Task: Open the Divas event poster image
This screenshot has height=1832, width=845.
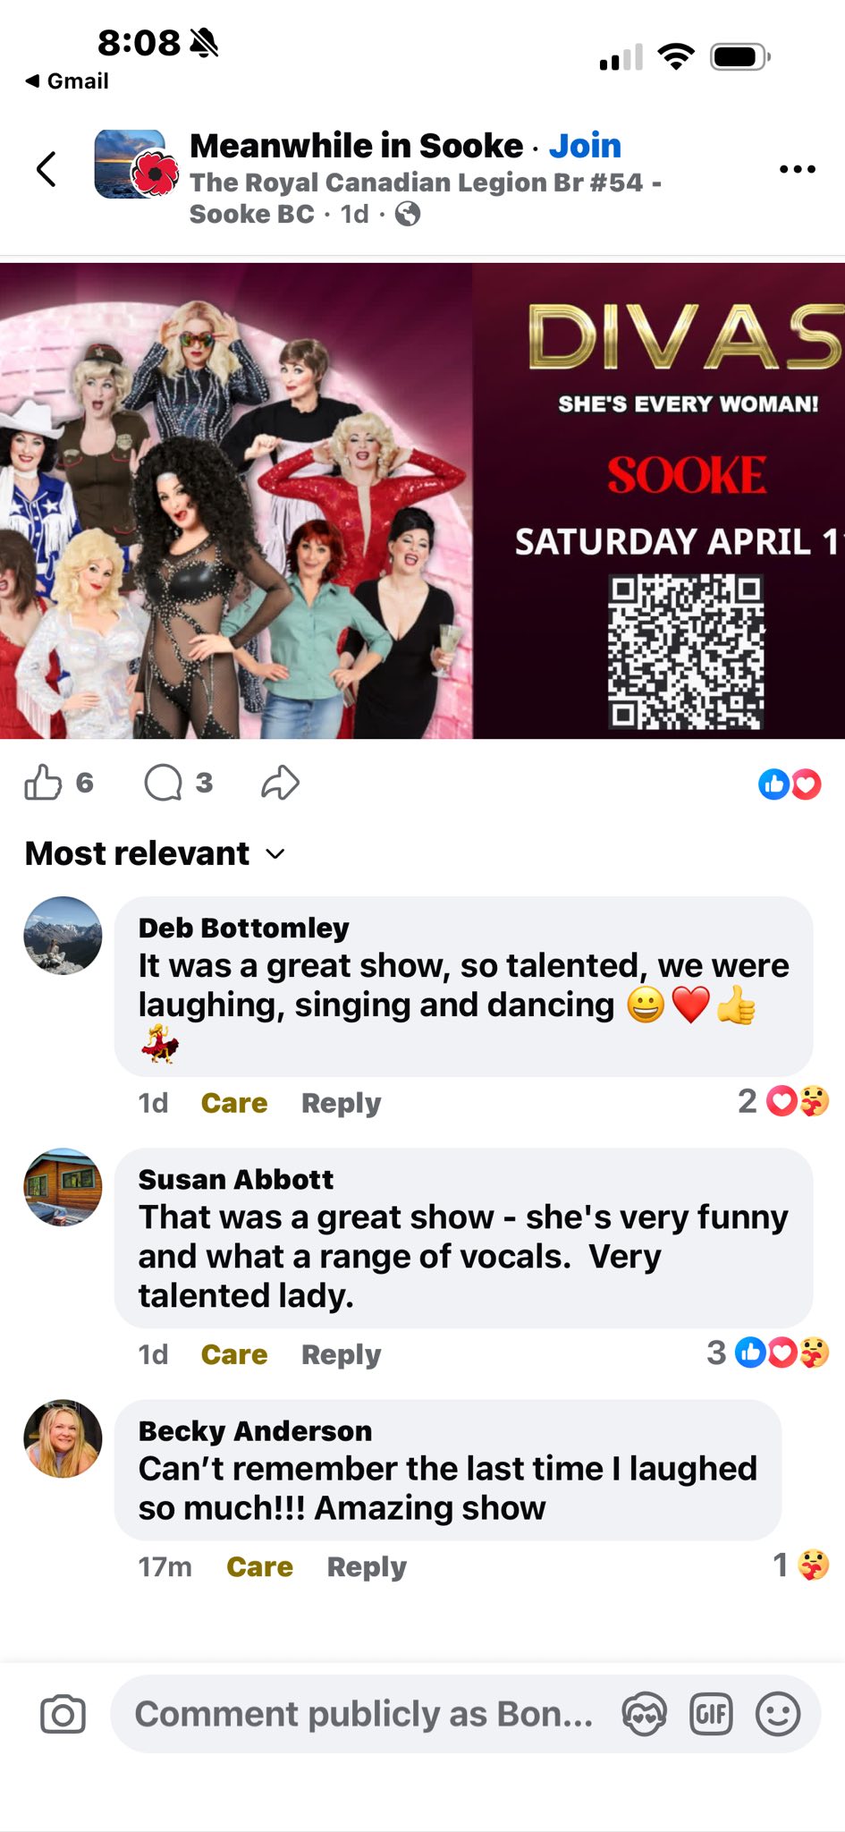Action: point(422,501)
